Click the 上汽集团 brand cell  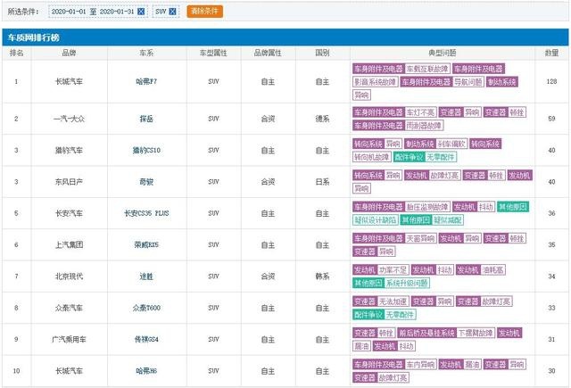pos(69,244)
